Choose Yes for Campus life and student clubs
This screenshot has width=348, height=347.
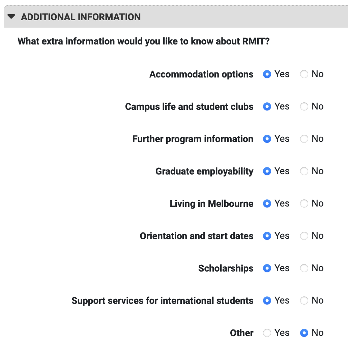pyautogui.click(x=267, y=106)
